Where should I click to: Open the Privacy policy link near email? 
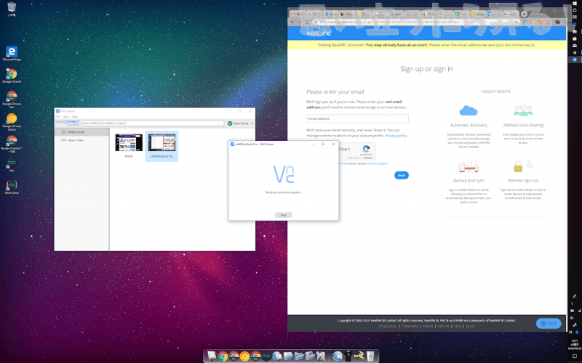click(x=396, y=136)
